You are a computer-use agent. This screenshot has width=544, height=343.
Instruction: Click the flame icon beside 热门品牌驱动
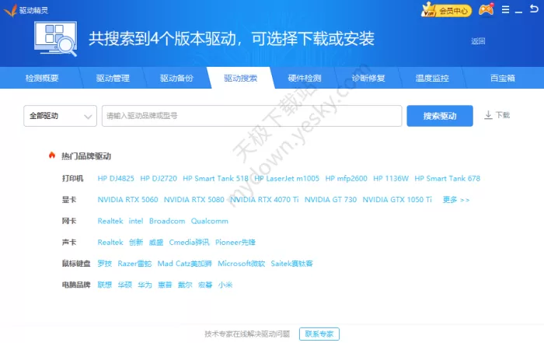click(x=52, y=156)
